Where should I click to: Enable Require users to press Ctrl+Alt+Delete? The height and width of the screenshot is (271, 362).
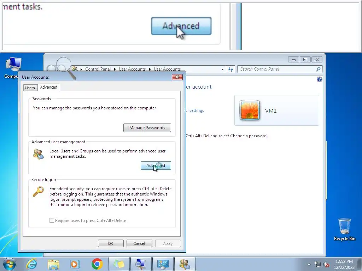[52, 220]
